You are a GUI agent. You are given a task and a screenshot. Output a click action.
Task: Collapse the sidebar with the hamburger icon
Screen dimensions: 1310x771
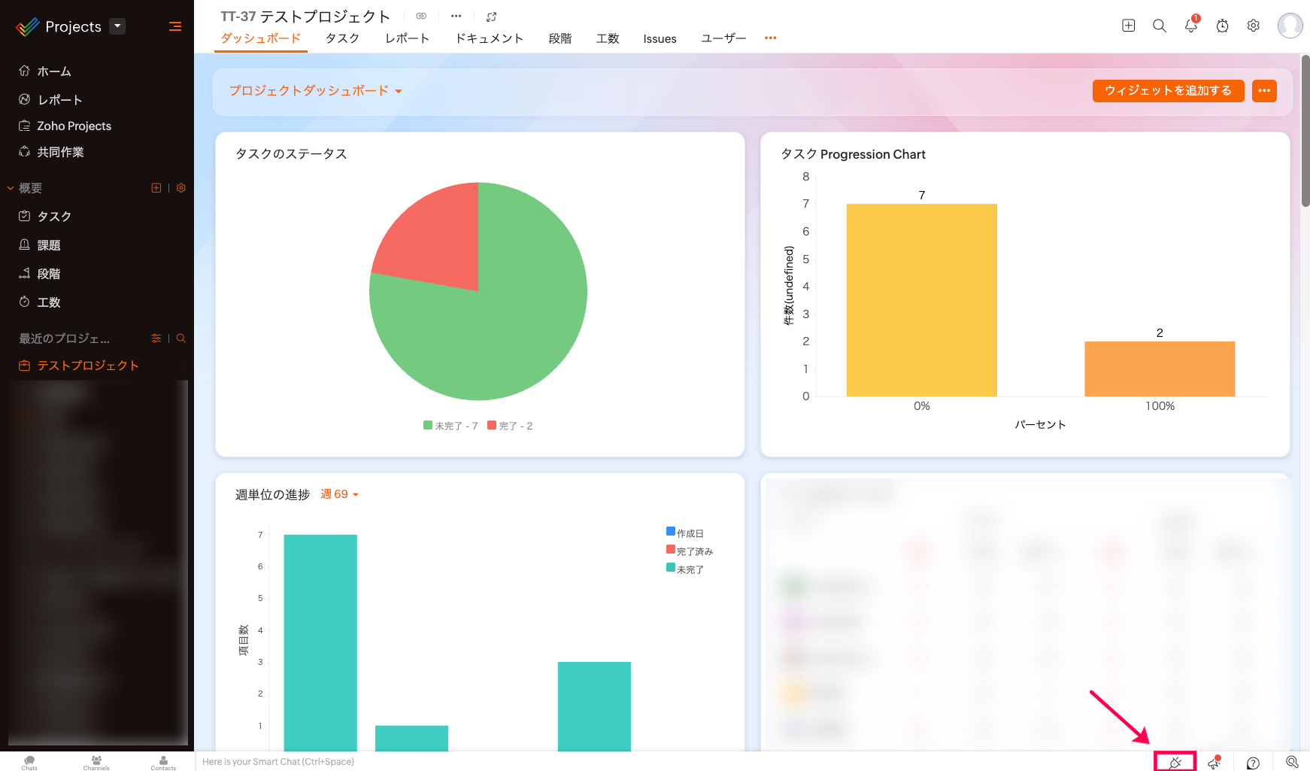click(175, 26)
